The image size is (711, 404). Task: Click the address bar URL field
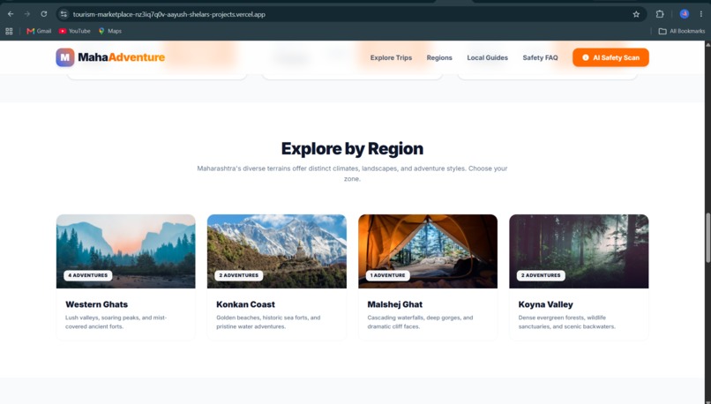coord(351,14)
